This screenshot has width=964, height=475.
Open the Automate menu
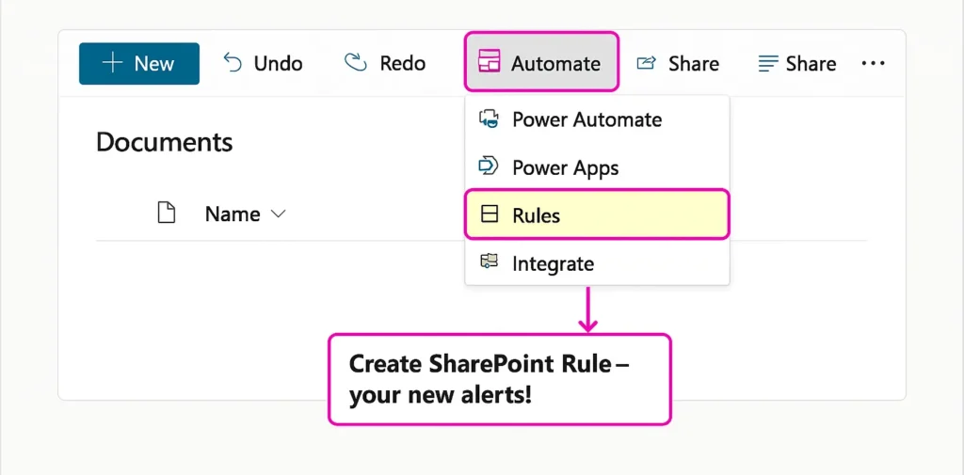click(541, 62)
